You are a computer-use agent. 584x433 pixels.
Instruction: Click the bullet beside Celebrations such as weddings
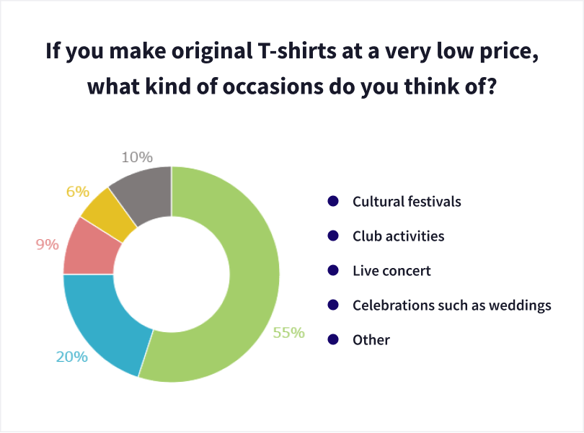tap(332, 305)
